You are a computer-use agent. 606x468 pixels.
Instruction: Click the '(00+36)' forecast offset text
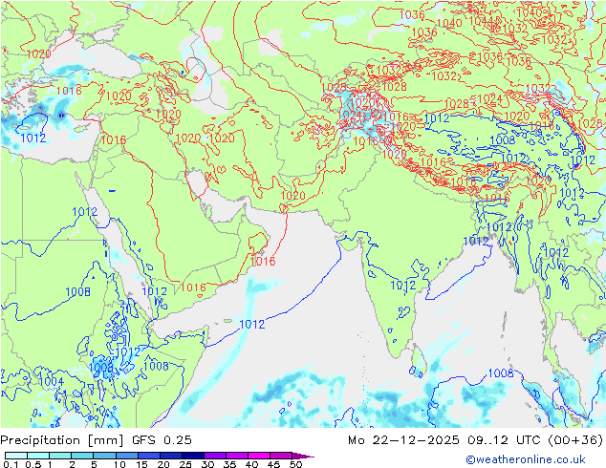[x=575, y=440]
